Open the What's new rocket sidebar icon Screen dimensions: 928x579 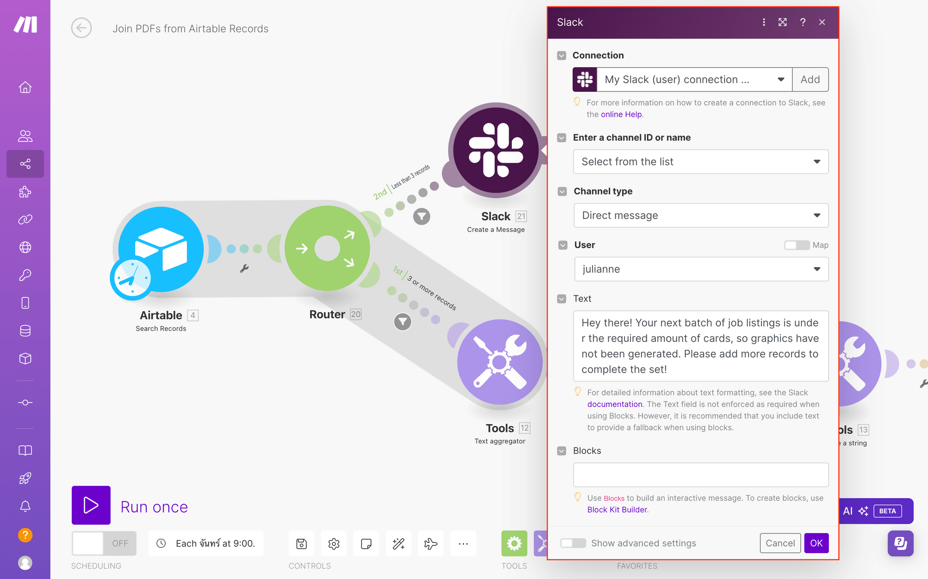[x=25, y=478]
